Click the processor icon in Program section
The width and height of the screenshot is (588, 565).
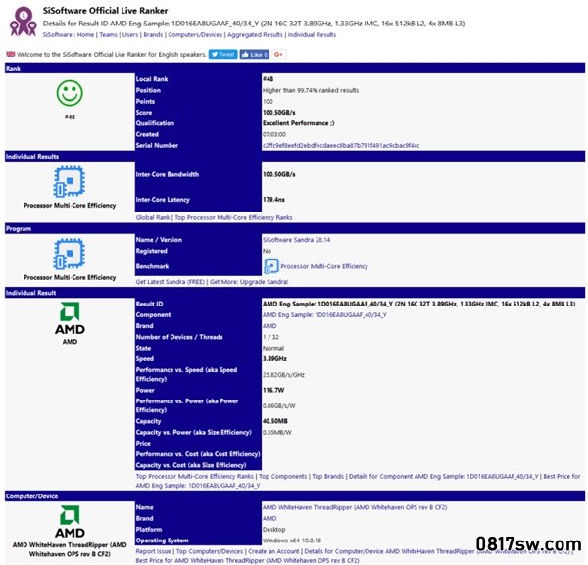tap(70, 254)
